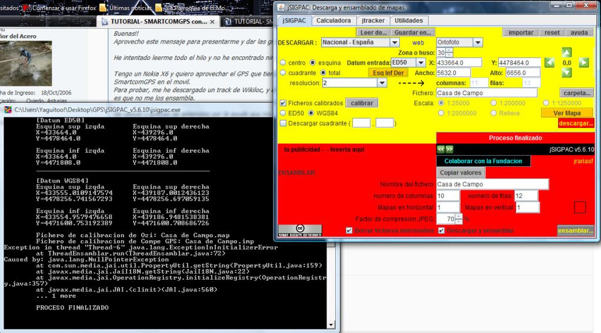Increase JPEG compression factor spinner

click(x=459, y=216)
